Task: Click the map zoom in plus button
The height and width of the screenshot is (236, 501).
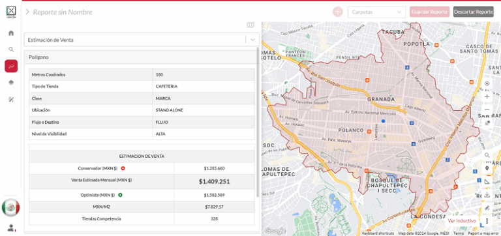Action: pyautogui.click(x=487, y=96)
